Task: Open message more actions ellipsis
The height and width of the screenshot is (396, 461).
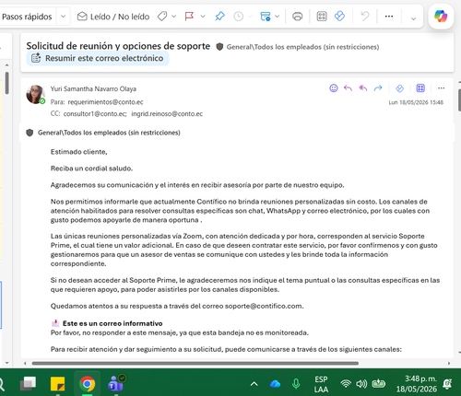Action: (441, 88)
